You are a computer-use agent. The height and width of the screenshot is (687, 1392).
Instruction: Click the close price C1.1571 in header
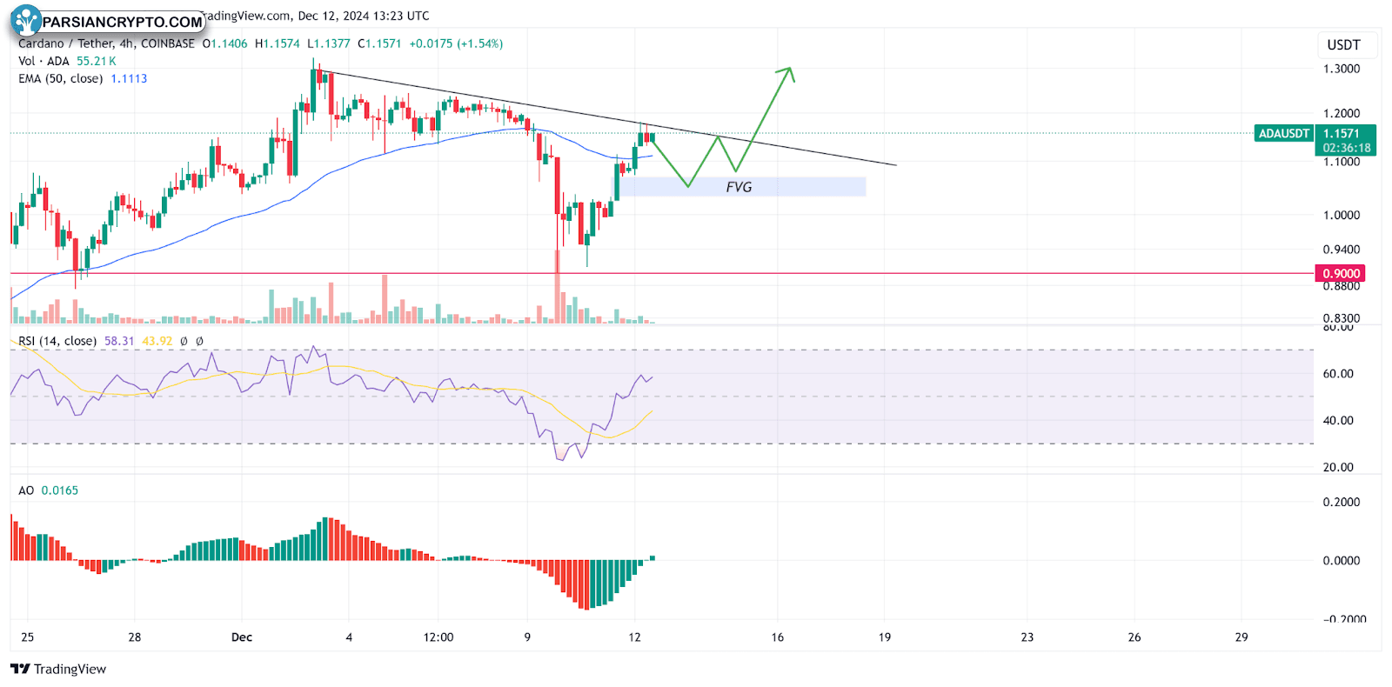[379, 43]
